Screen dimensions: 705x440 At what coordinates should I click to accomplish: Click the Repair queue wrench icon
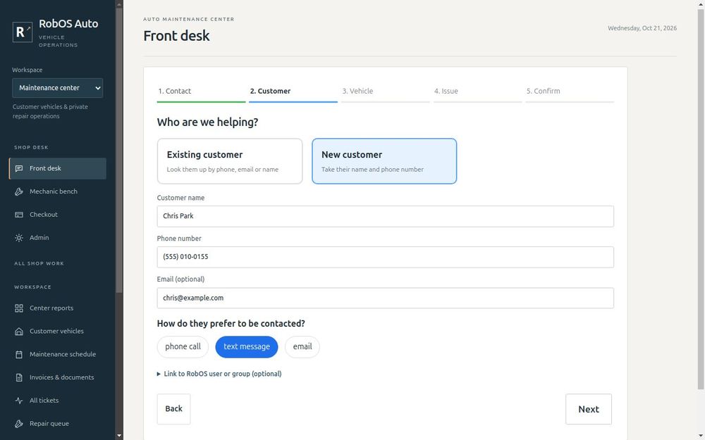19,424
